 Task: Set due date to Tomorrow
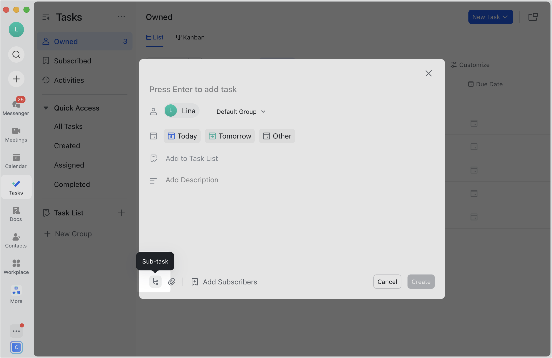(x=229, y=136)
